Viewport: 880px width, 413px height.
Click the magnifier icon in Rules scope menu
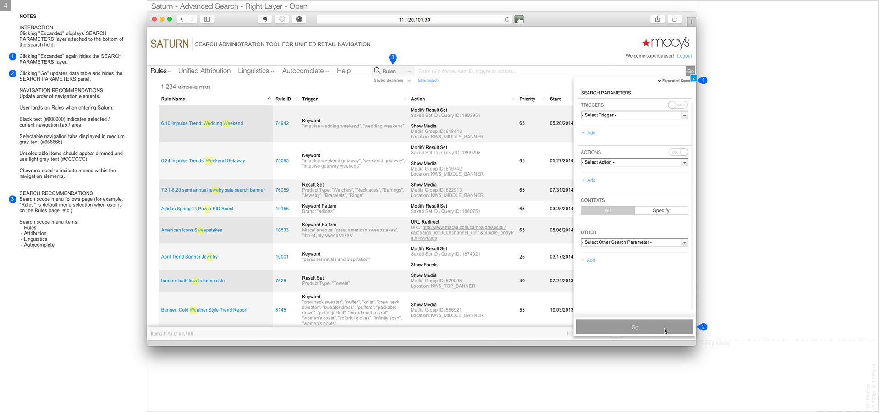click(377, 71)
